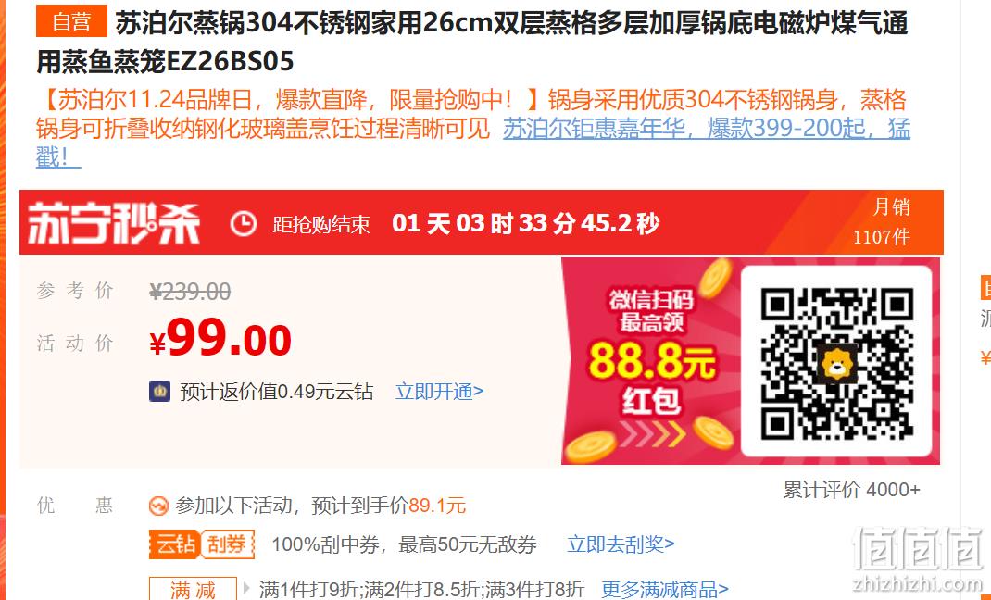Click the 自营 orange badge

(x=71, y=21)
